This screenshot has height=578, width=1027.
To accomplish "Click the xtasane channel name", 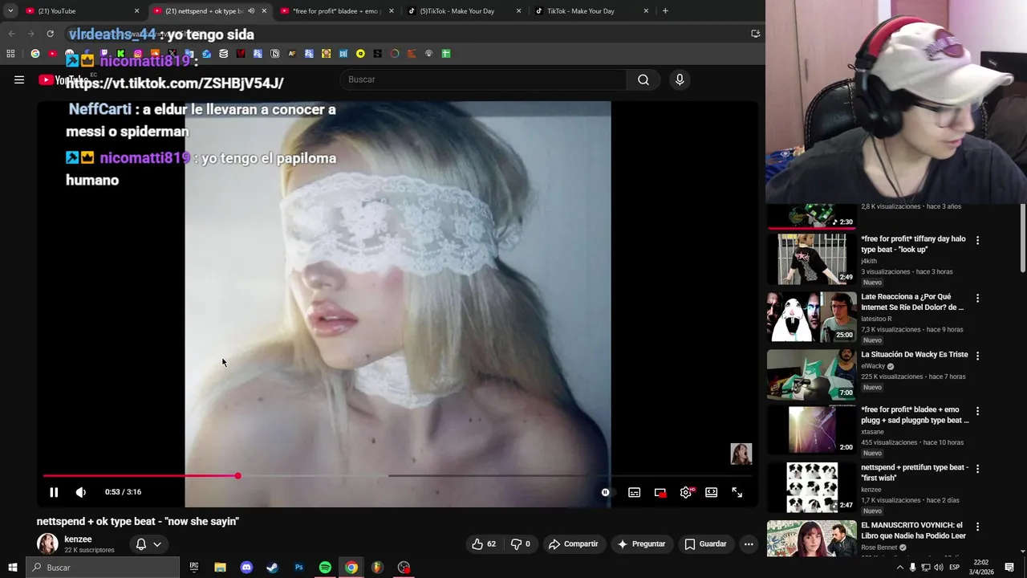I will coord(872,431).
